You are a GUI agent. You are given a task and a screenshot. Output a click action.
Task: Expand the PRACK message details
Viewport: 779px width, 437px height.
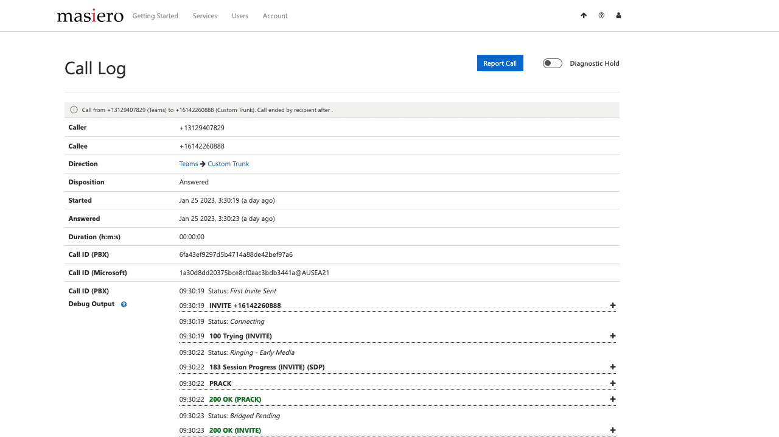coord(612,383)
